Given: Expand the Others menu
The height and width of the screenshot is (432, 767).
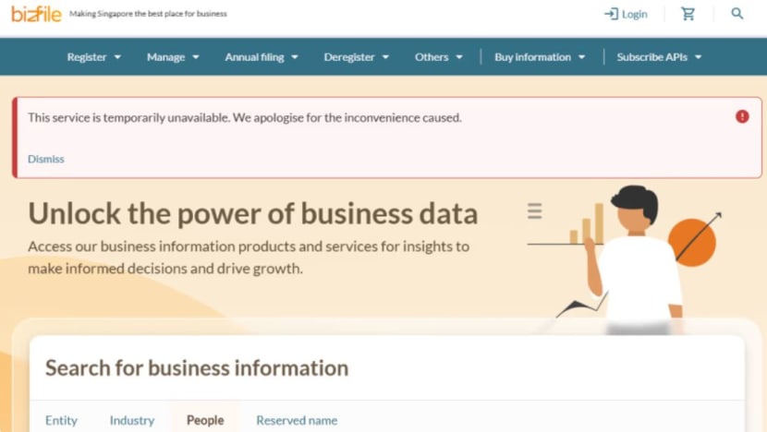Looking at the screenshot, I should pos(439,57).
